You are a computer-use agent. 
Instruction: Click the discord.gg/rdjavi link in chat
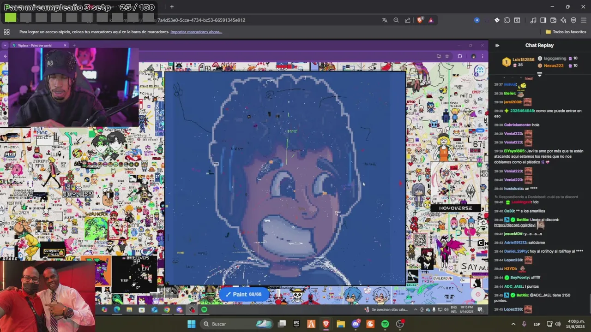[515, 225]
